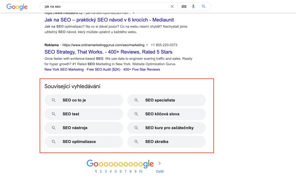Click magnifier icon beside SEO zkratka

pos(136,142)
